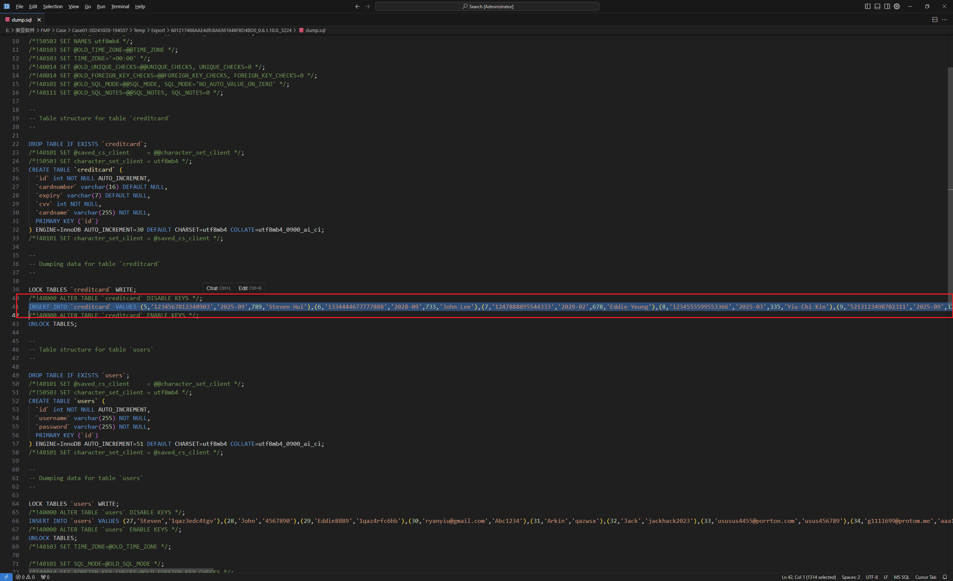Screen dimensions: 953x581
Task: Open the Go menu
Action: click(88, 7)
